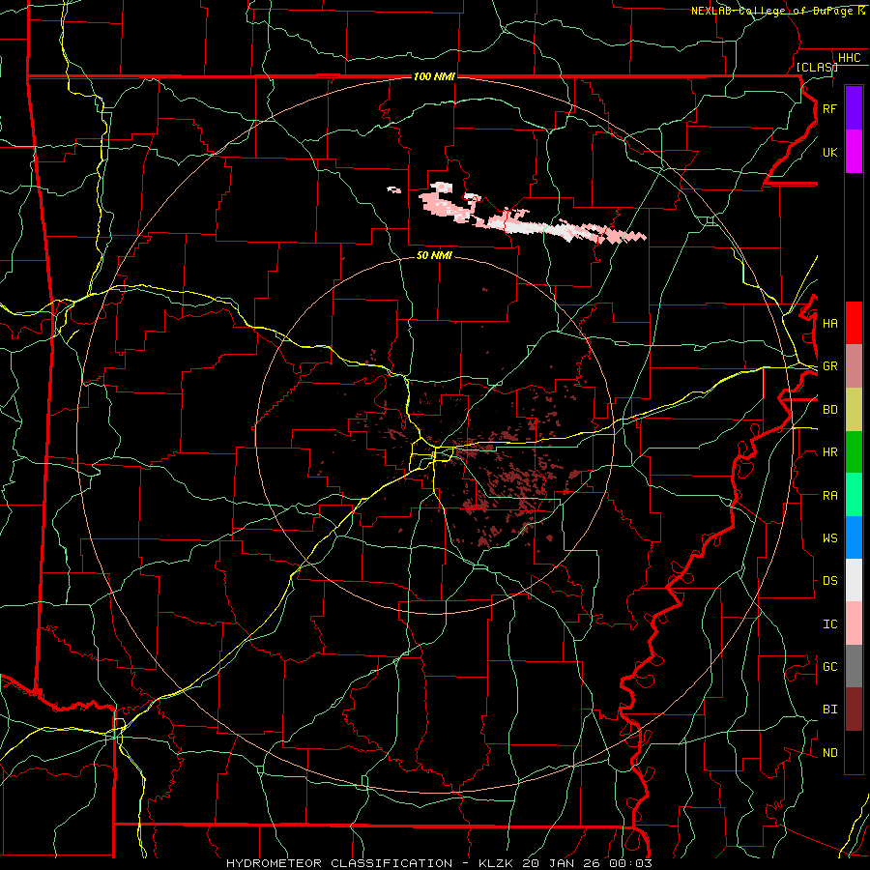
Task: Click the Hydrometeor Classification KLZK title text
Action: tap(439, 863)
